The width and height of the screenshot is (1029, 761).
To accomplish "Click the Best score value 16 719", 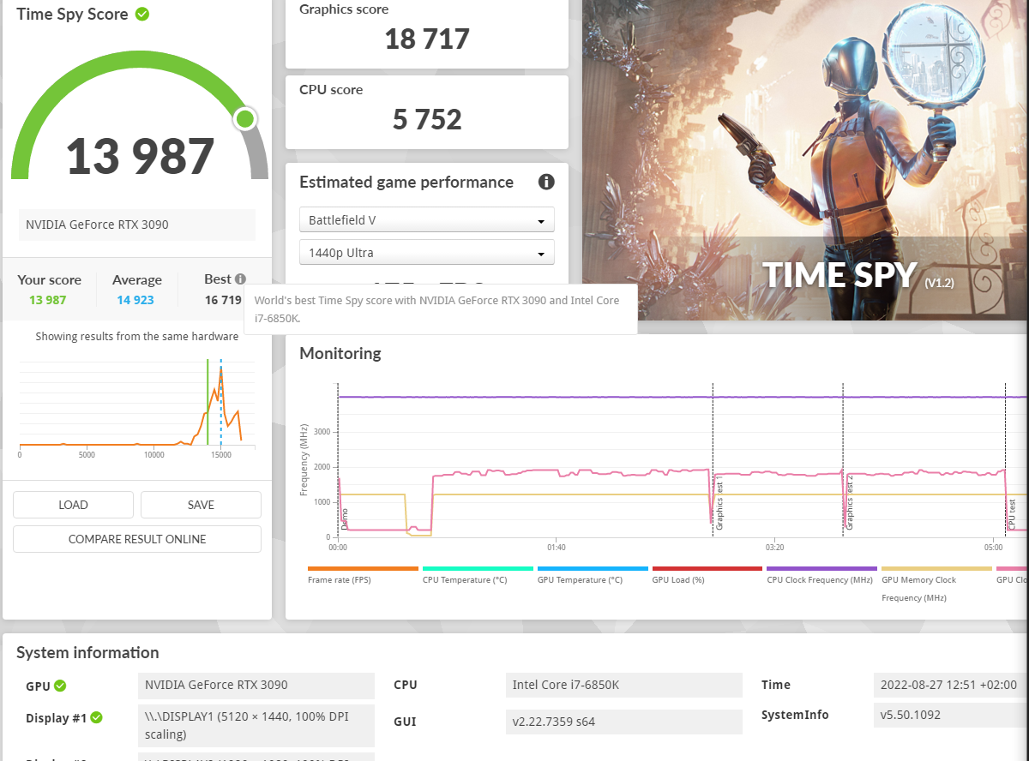I will click(223, 300).
